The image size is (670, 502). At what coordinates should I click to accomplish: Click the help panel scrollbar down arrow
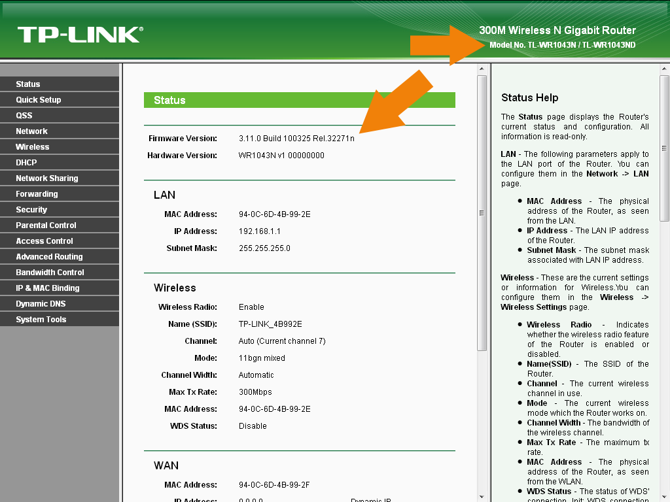[664, 497]
